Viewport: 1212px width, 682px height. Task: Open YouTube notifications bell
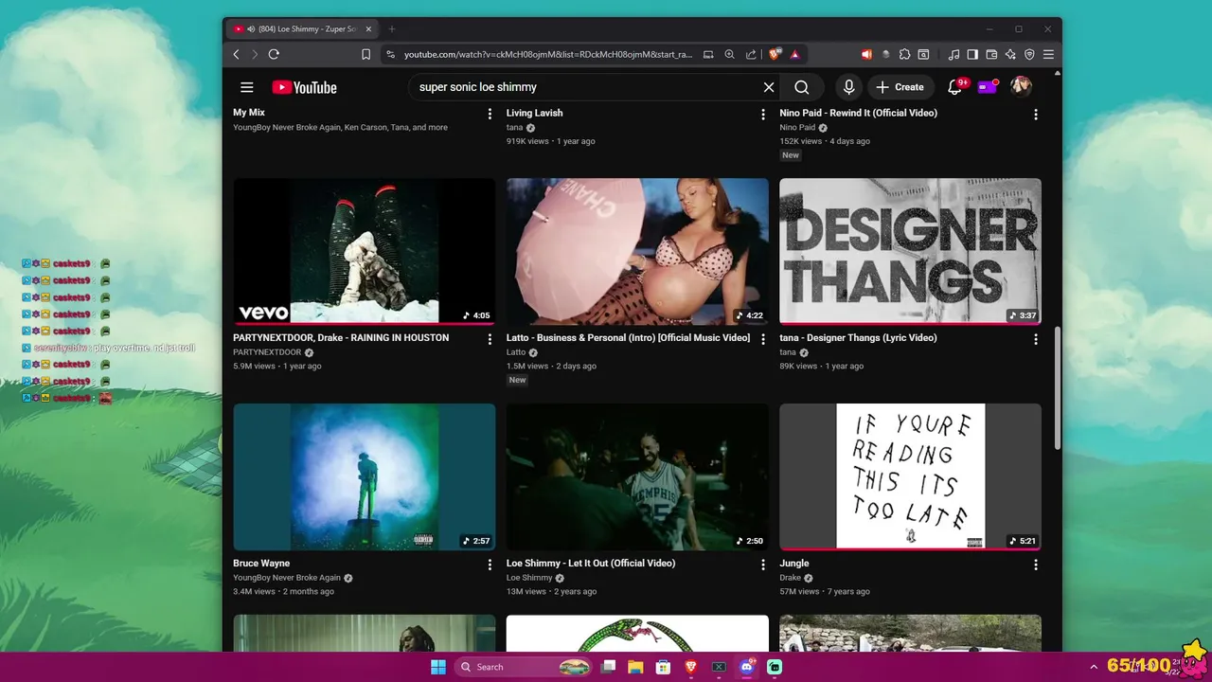click(955, 87)
